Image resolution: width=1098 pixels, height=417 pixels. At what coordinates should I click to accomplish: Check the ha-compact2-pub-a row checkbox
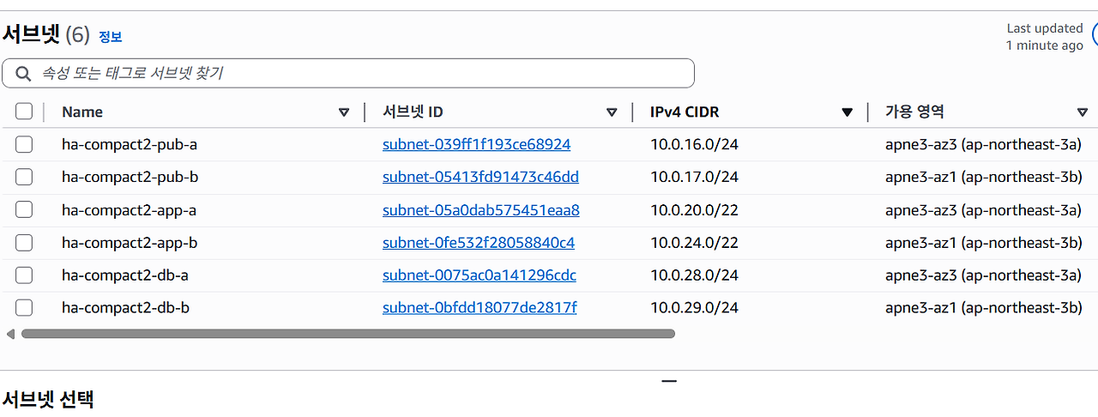(x=24, y=144)
